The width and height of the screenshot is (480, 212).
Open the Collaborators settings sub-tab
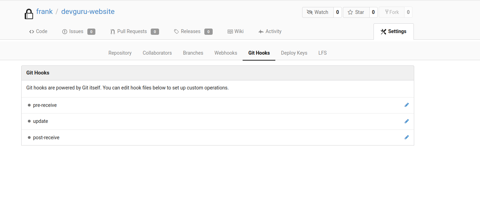pos(157,53)
